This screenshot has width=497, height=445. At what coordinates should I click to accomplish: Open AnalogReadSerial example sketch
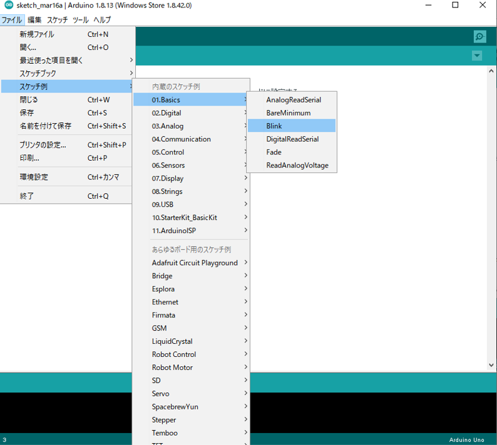[292, 100]
